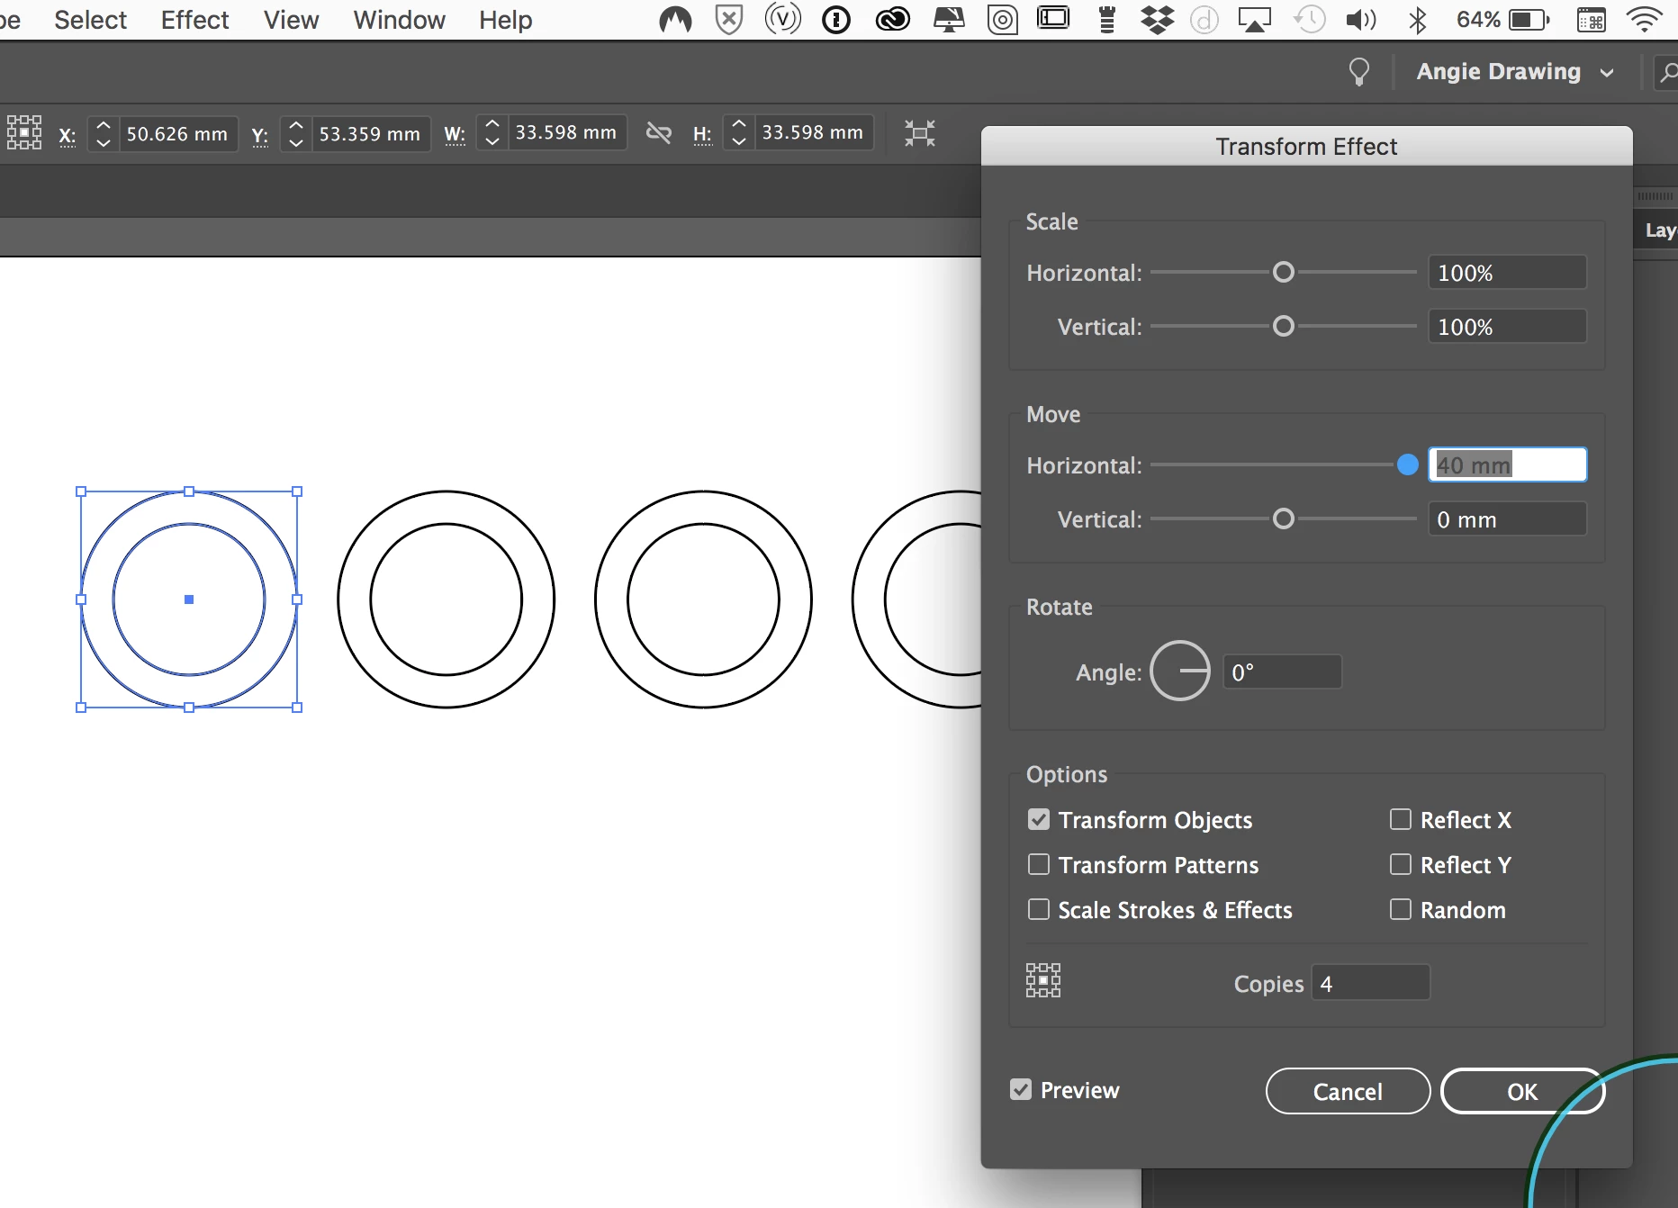This screenshot has height=1208, width=1678.
Task: Click Cancel in Transform Effect dialog
Action: pyautogui.click(x=1348, y=1091)
